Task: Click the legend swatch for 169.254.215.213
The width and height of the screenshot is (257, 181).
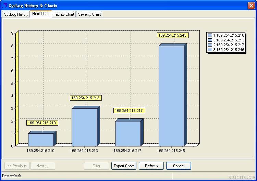Action: [x=210, y=40]
